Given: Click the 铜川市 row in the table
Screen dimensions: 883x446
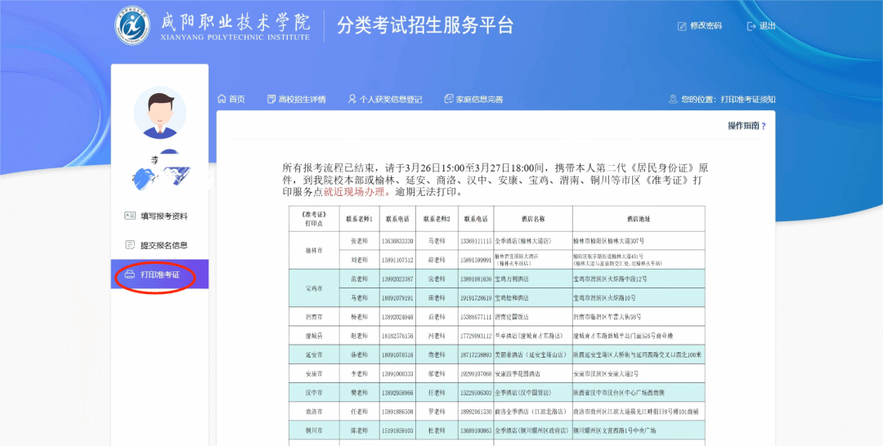Looking at the screenshot, I should click(x=314, y=430).
